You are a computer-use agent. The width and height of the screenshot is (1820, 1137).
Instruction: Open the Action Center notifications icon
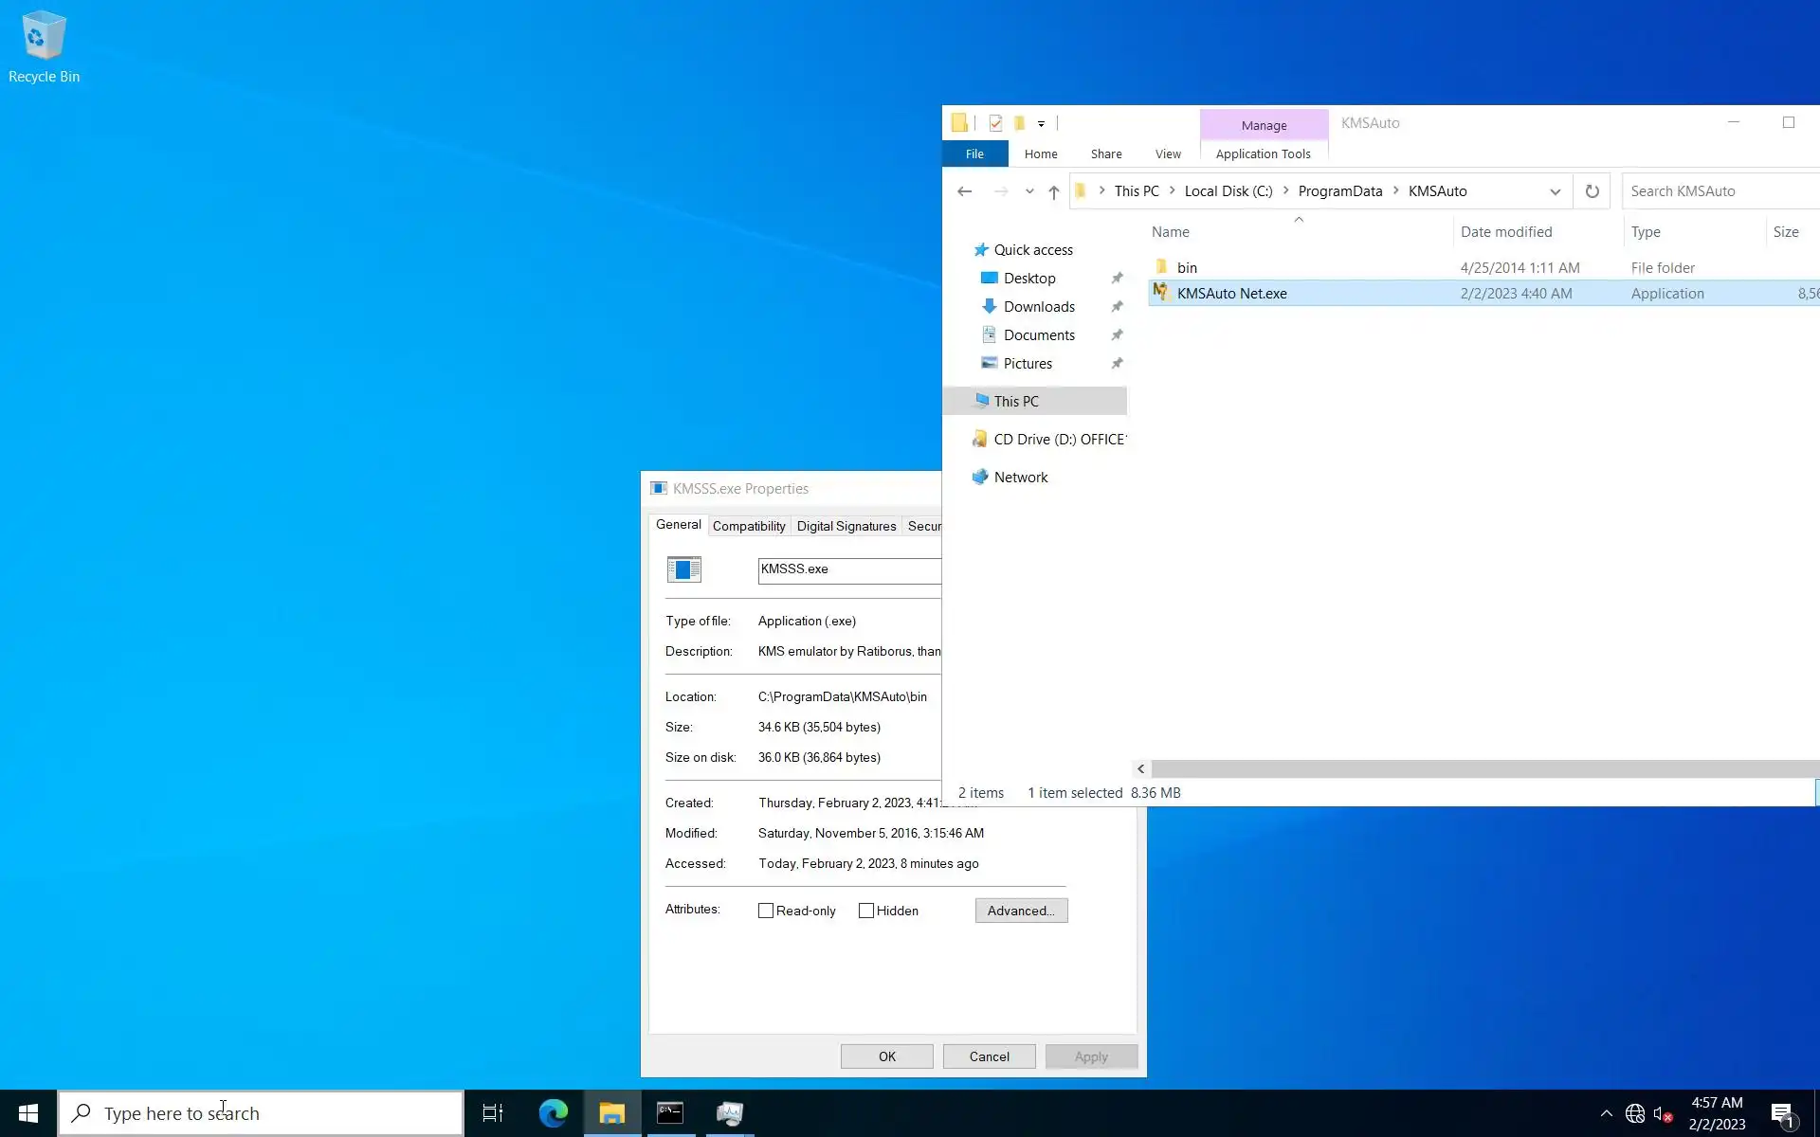coord(1782,1113)
